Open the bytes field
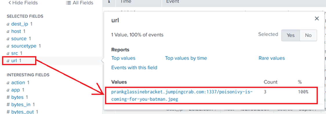The image size is (326, 114). pos(17,97)
